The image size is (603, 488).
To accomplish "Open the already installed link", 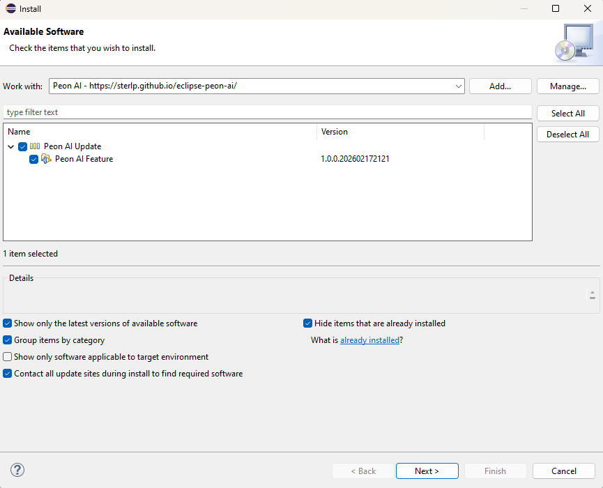I will click(x=369, y=340).
